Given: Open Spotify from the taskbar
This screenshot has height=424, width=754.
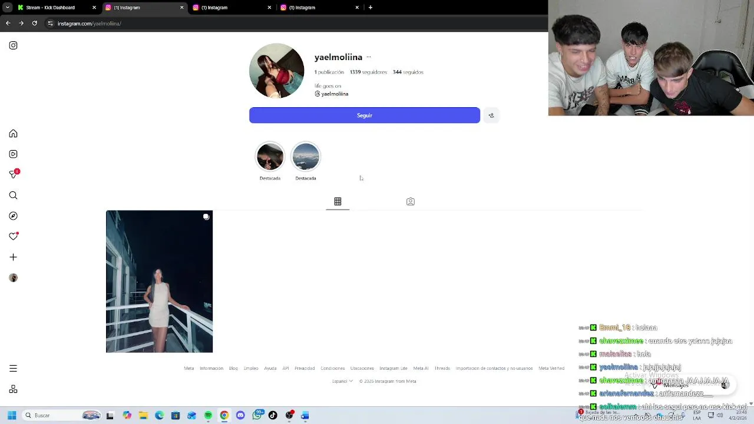Looking at the screenshot, I should click(208, 415).
